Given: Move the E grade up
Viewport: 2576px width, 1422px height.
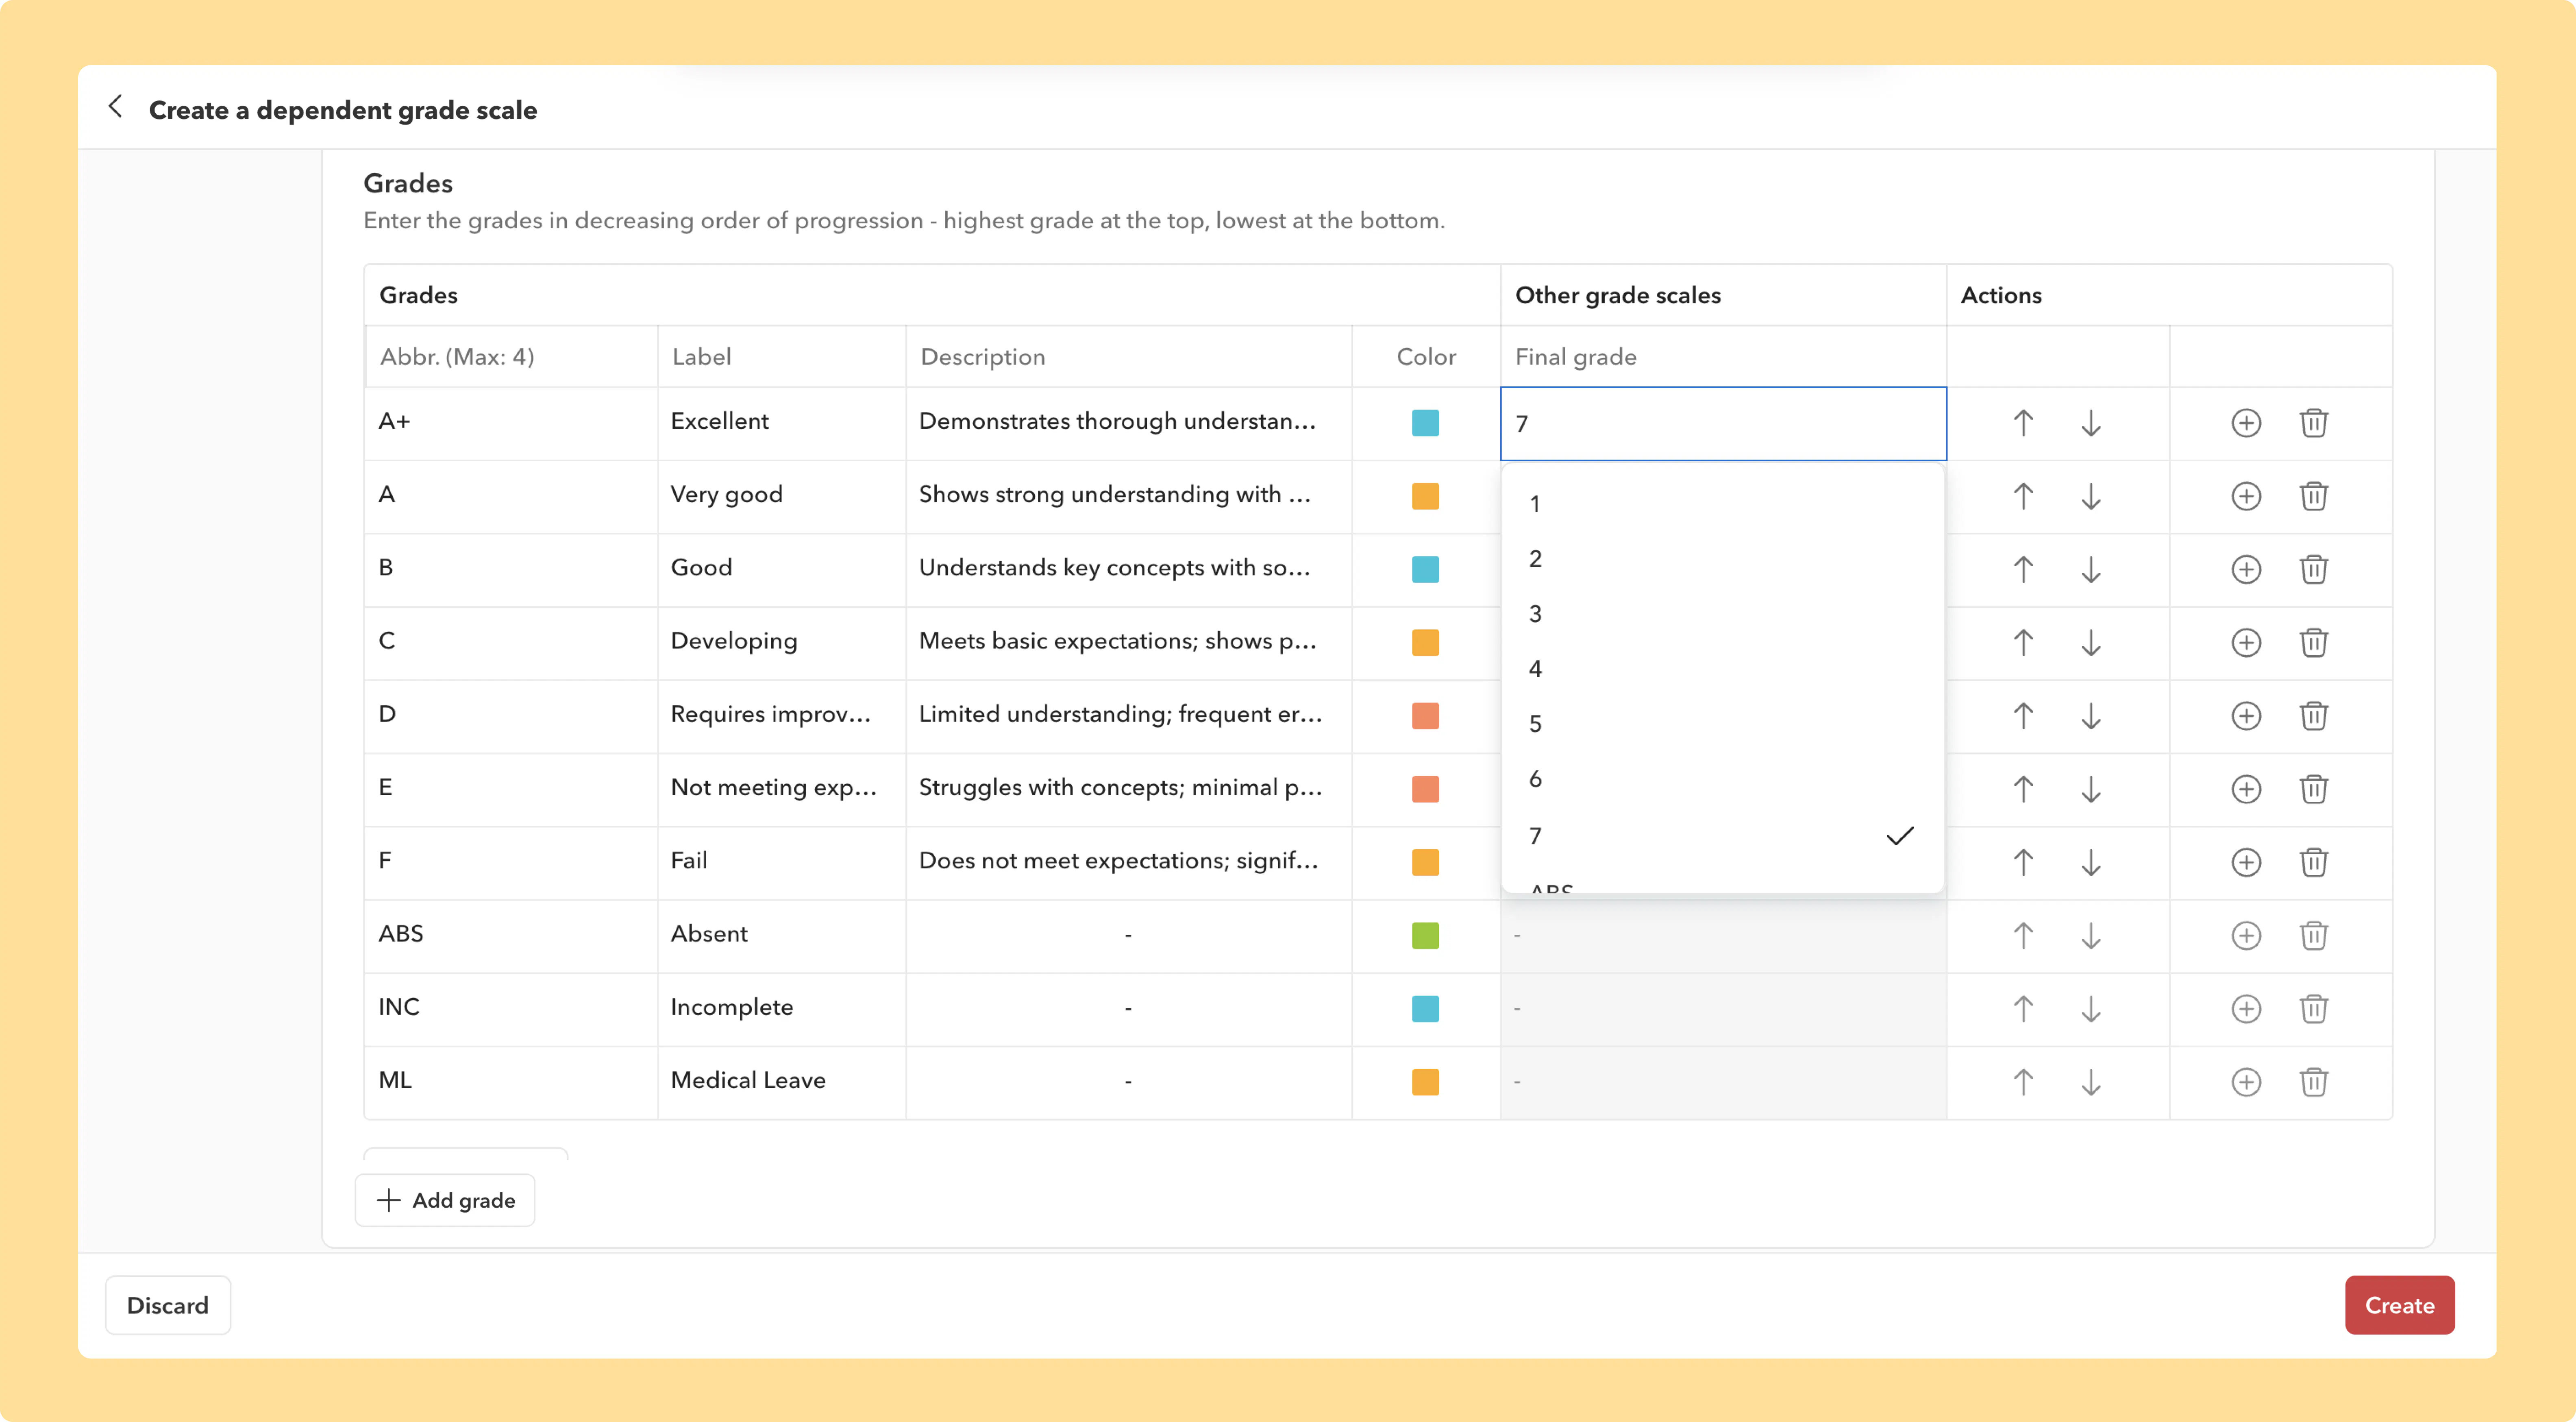Looking at the screenshot, I should click(x=2023, y=790).
